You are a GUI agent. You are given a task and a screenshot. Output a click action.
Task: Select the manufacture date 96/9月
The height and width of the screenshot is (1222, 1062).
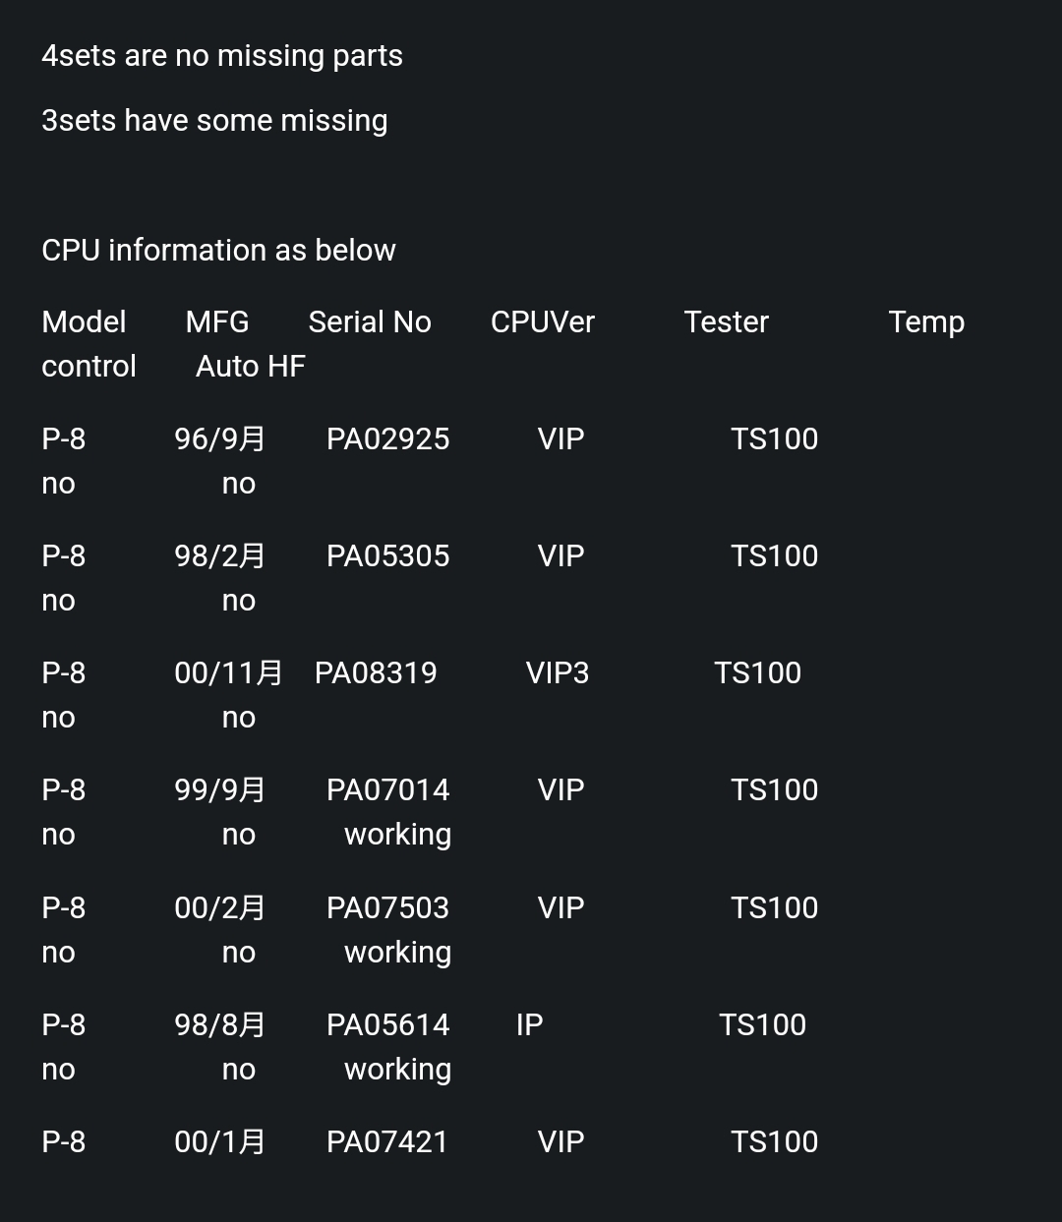(219, 439)
